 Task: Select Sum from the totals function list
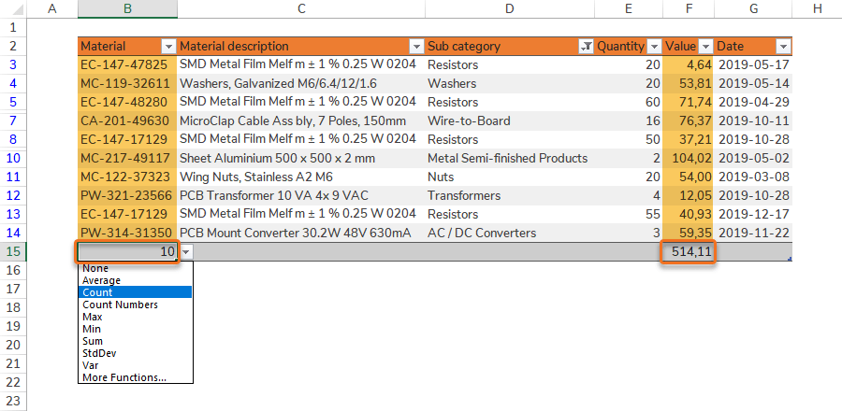[92, 341]
